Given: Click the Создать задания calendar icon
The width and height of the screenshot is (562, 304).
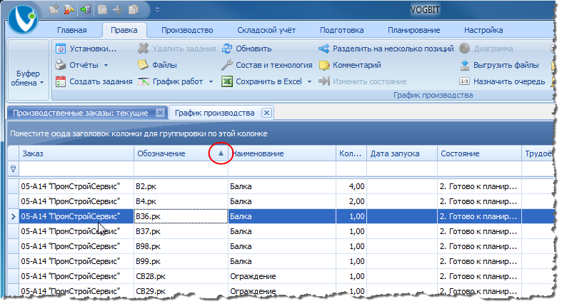Looking at the screenshot, I should (61, 81).
